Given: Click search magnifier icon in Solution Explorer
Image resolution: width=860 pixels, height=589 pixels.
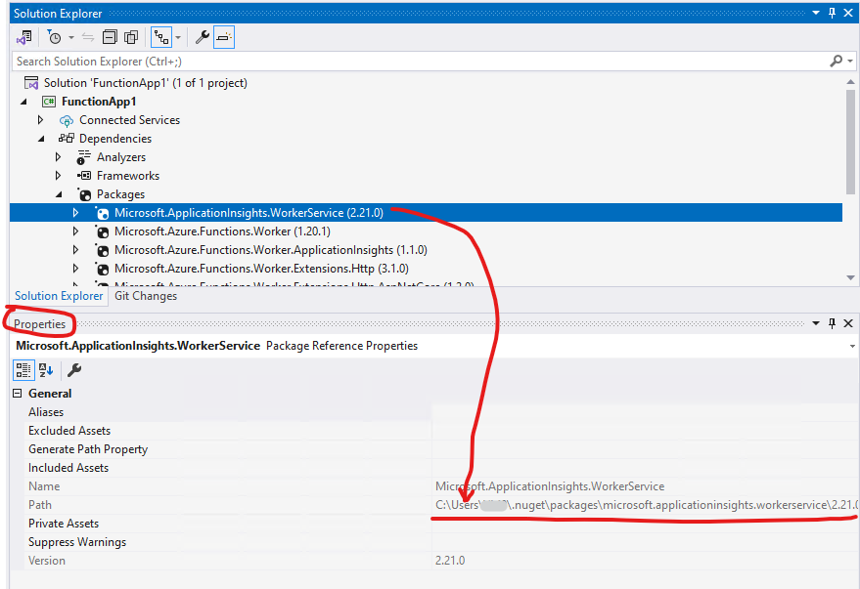Looking at the screenshot, I should click(x=836, y=61).
